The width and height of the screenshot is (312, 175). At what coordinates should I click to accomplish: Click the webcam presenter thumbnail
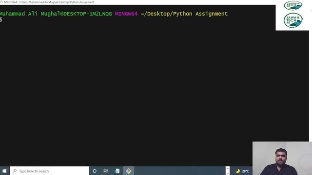pos(282,158)
